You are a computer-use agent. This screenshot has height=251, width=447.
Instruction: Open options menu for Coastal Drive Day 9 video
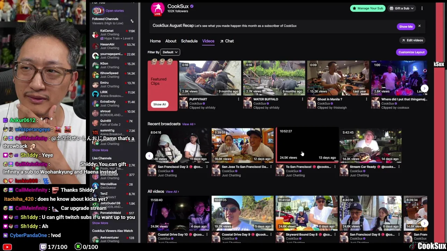271,235
